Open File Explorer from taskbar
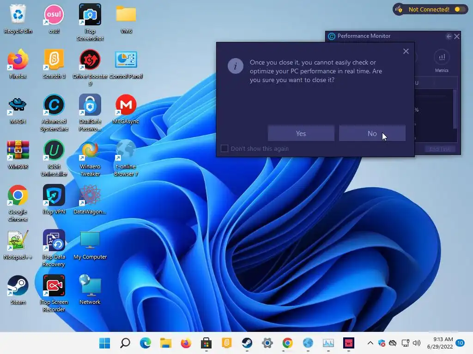This screenshot has width=473, height=354. 166,343
